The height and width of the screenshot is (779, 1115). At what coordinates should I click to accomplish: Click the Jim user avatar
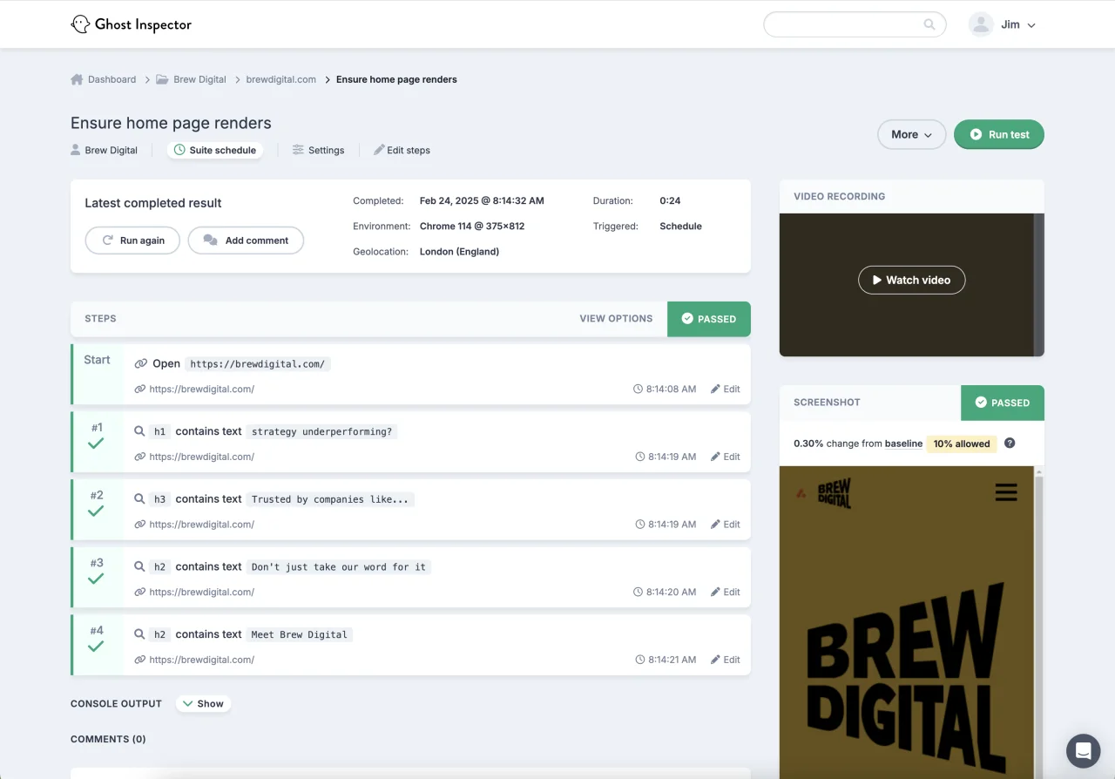point(981,24)
